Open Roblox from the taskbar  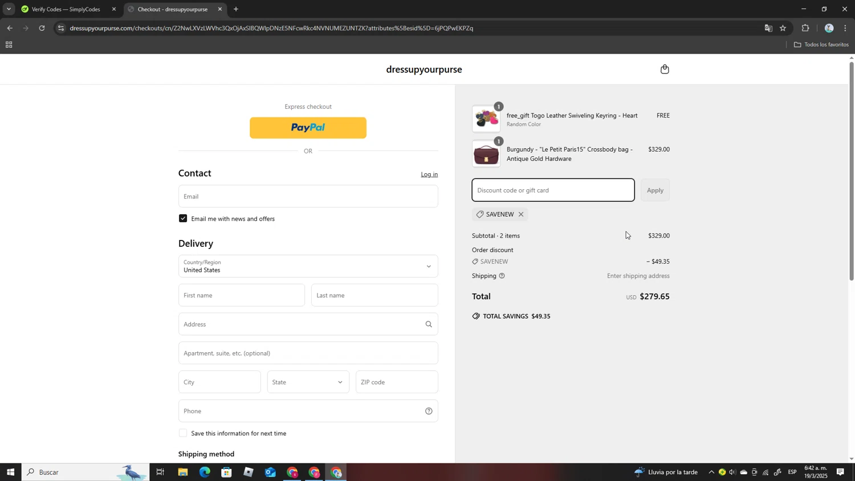point(249,472)
